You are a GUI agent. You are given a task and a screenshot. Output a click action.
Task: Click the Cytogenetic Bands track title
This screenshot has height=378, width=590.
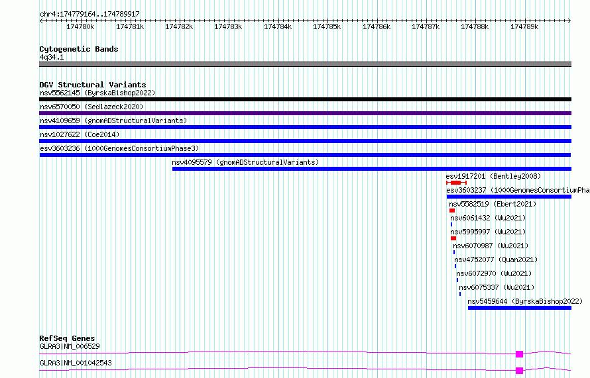79,49
